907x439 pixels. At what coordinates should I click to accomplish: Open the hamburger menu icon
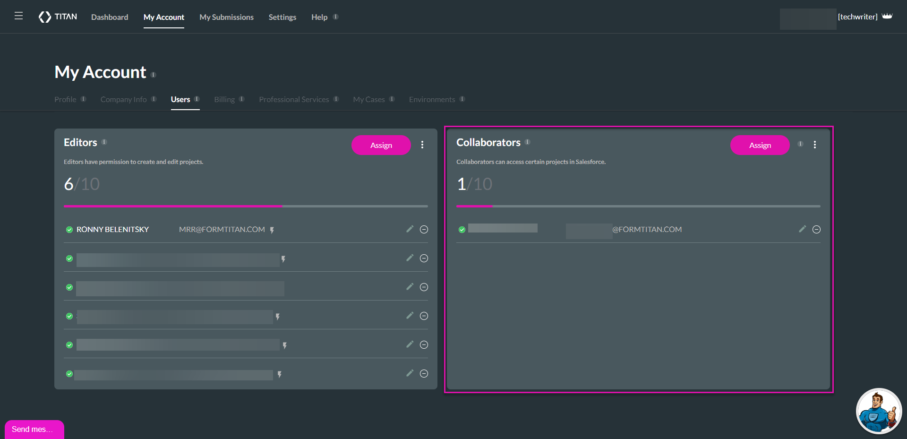pyautogui.click(x=18, y=16)
